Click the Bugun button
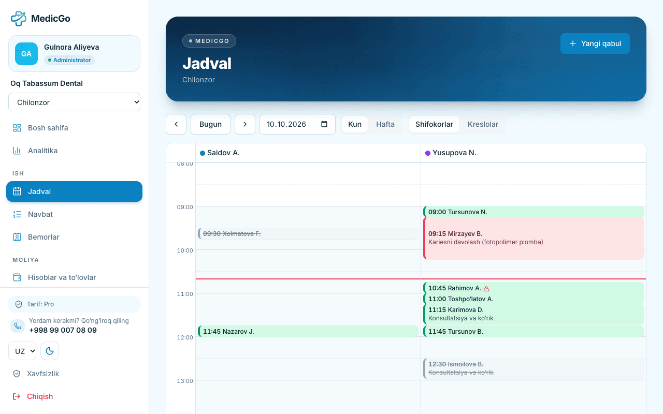The image size is (663, 414). coord(211,124)
